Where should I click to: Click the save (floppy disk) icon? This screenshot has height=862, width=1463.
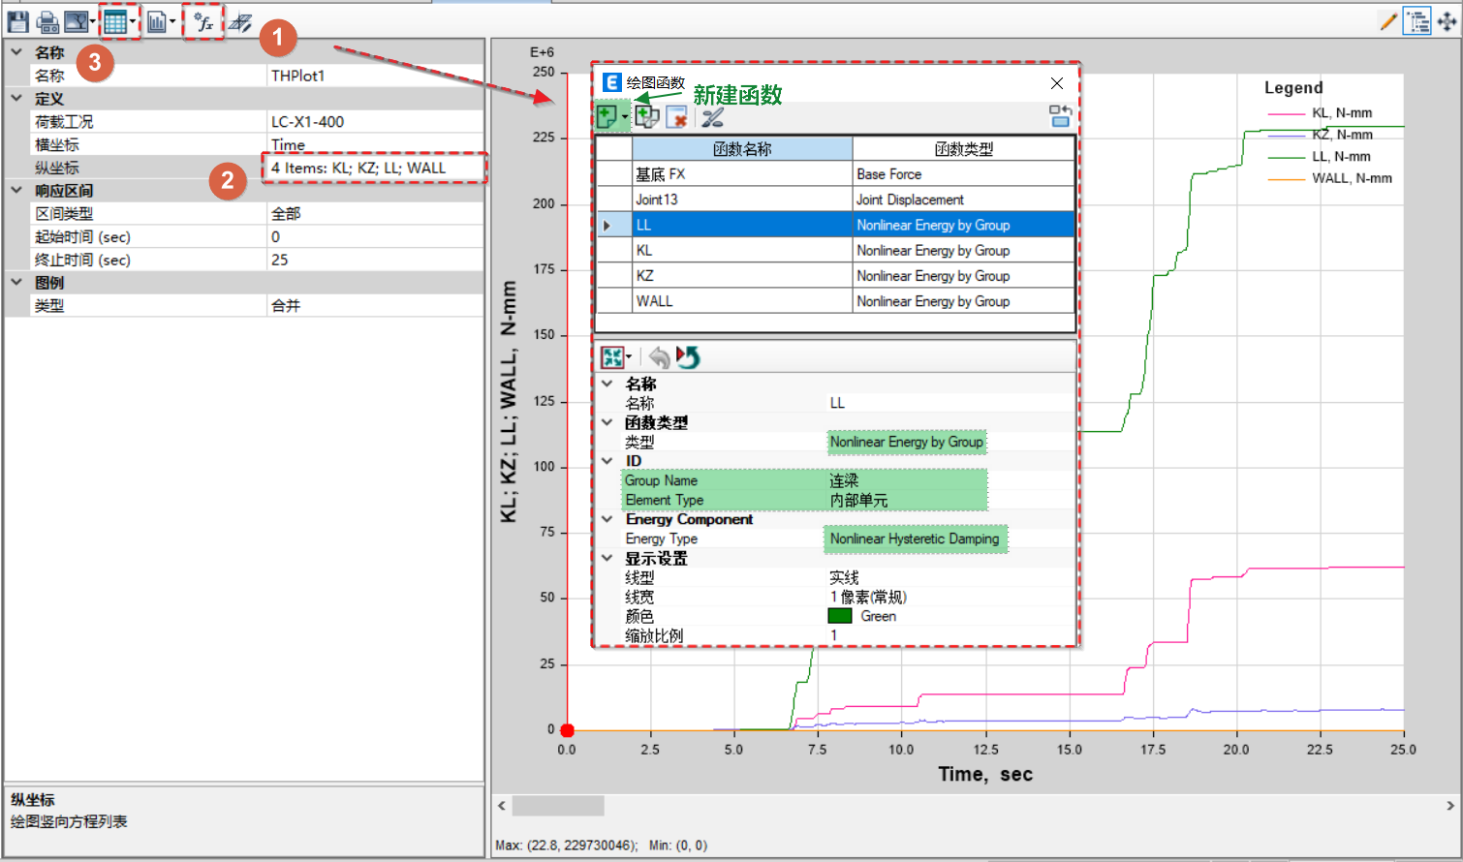17,21
